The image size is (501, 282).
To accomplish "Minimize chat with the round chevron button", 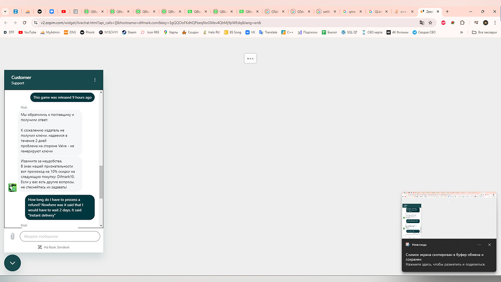I will pos(13,263).
